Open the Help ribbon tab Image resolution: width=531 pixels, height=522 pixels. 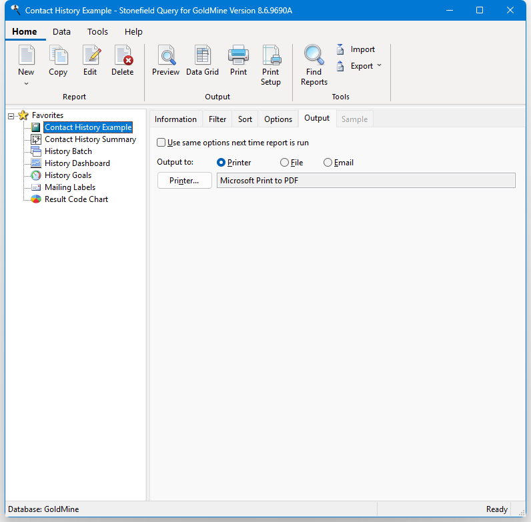click(133, 31)
